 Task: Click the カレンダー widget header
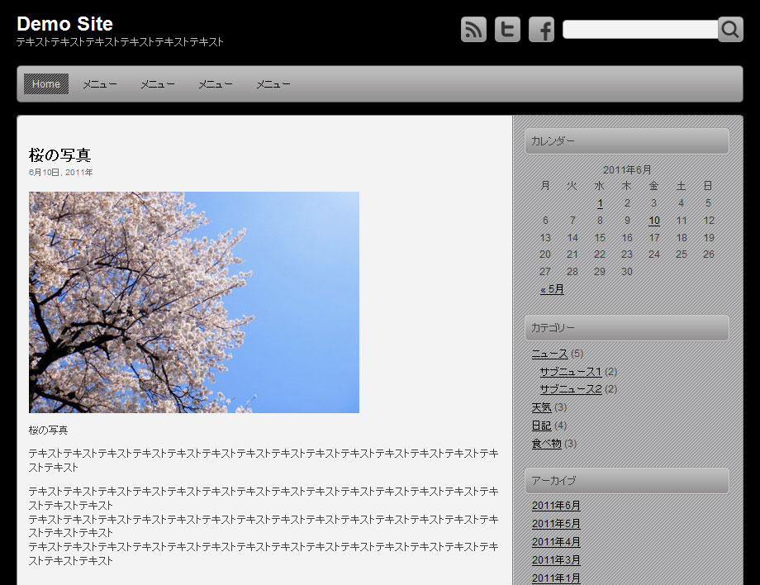pyautogui.click(x=627, y=141)
